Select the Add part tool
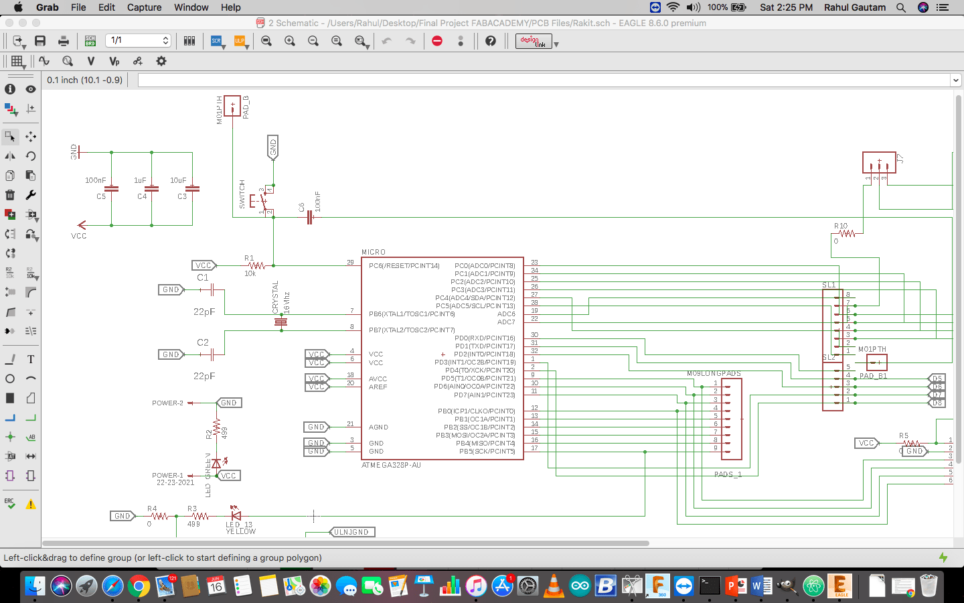The image size is (964, 603). (10, 214)
